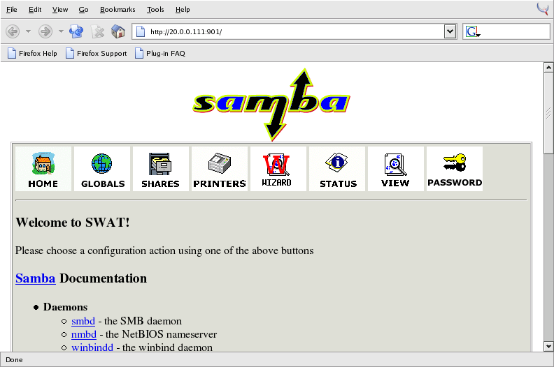Go back with the browser Back arrow
The width and height of the screenshot is (554, 367).
point(13,31)
